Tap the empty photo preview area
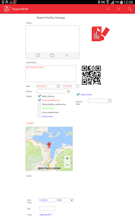Image resolution: width=135 pixels, height=216 pixels. pyautogui.click(x=52, y=39)
